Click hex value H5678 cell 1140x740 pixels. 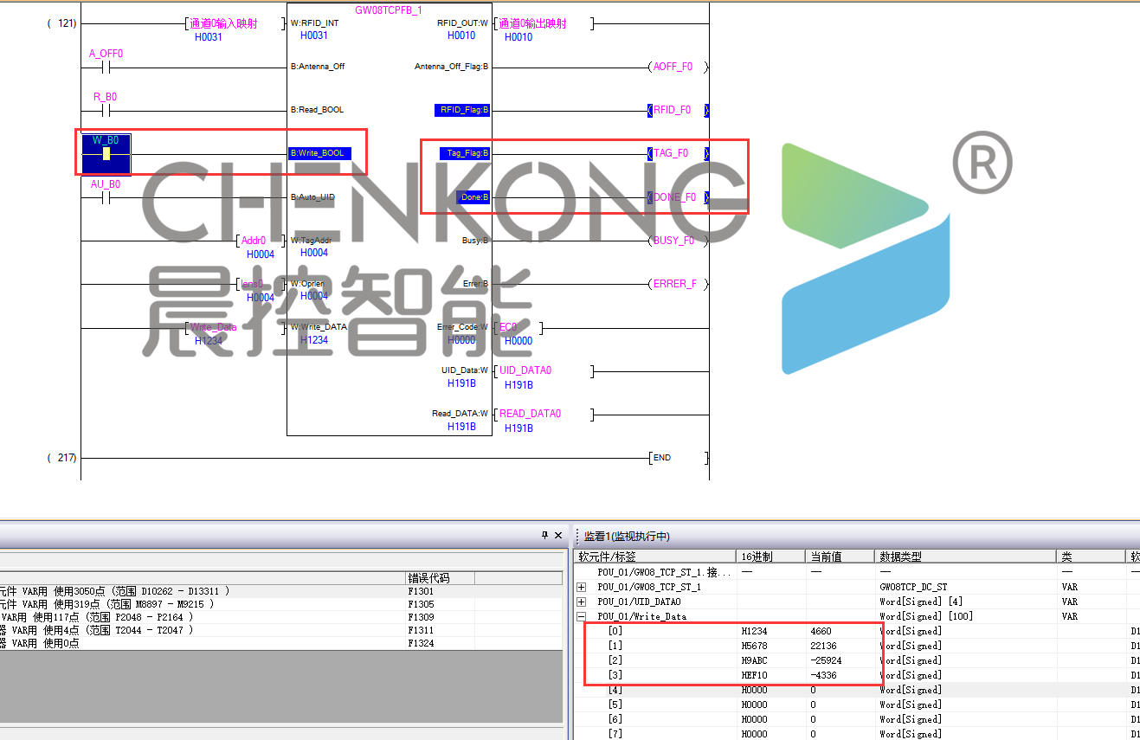click(771, 646)
